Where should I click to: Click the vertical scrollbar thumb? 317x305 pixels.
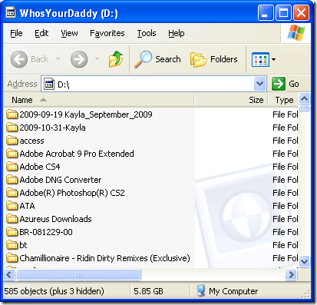pyautogui.click(x=304, y=108)
